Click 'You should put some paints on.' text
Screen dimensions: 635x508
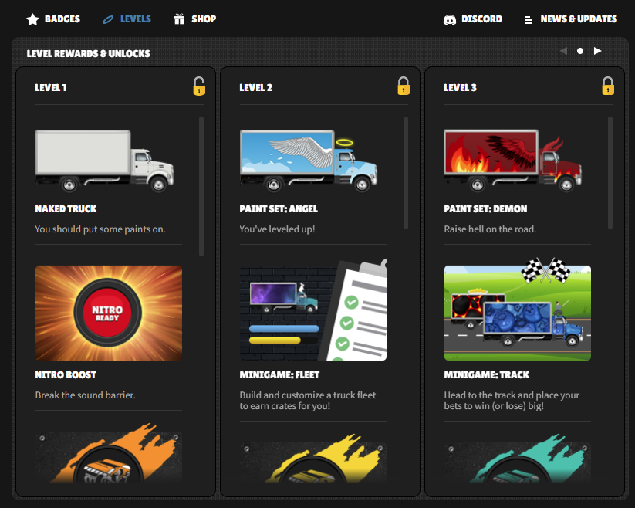(x=100, y=229)
